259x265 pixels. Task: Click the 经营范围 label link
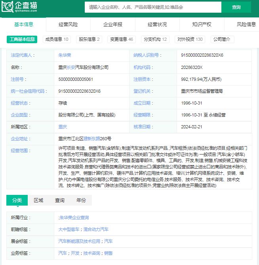click(19, 151)
